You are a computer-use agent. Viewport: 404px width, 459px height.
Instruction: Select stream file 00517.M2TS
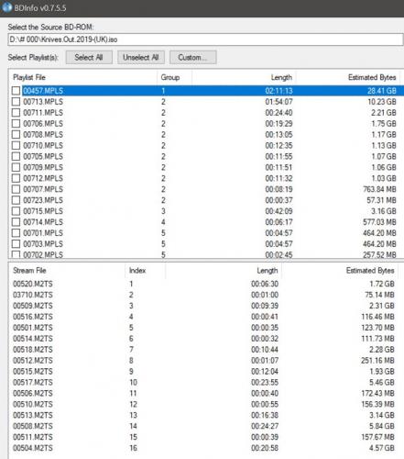pyautogui.click(x=203, y=383)
